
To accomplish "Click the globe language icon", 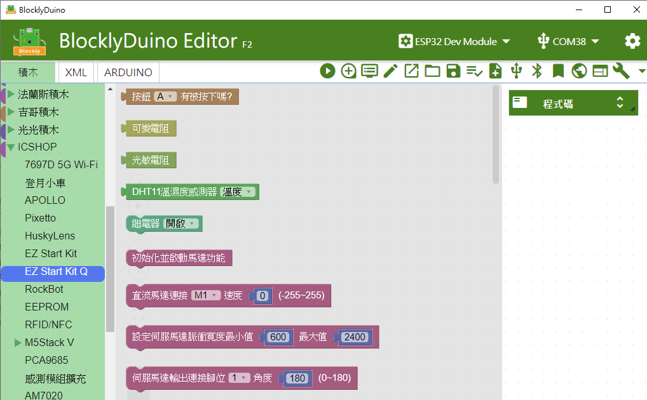I will pyautogui.click(x=579, y=71).
